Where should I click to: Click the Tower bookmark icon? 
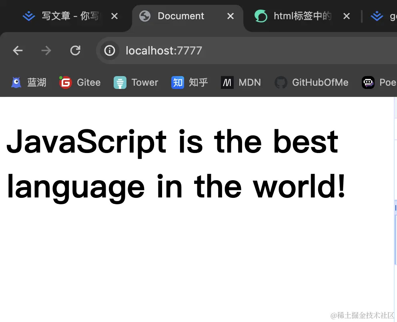[120, 83]
